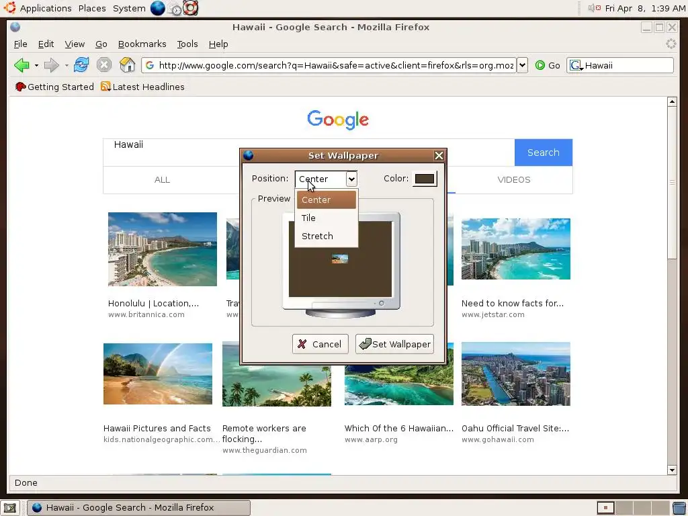
Task: Click the www.britannica.com source text
Action: pyautogui.click(x=146, y=314)
